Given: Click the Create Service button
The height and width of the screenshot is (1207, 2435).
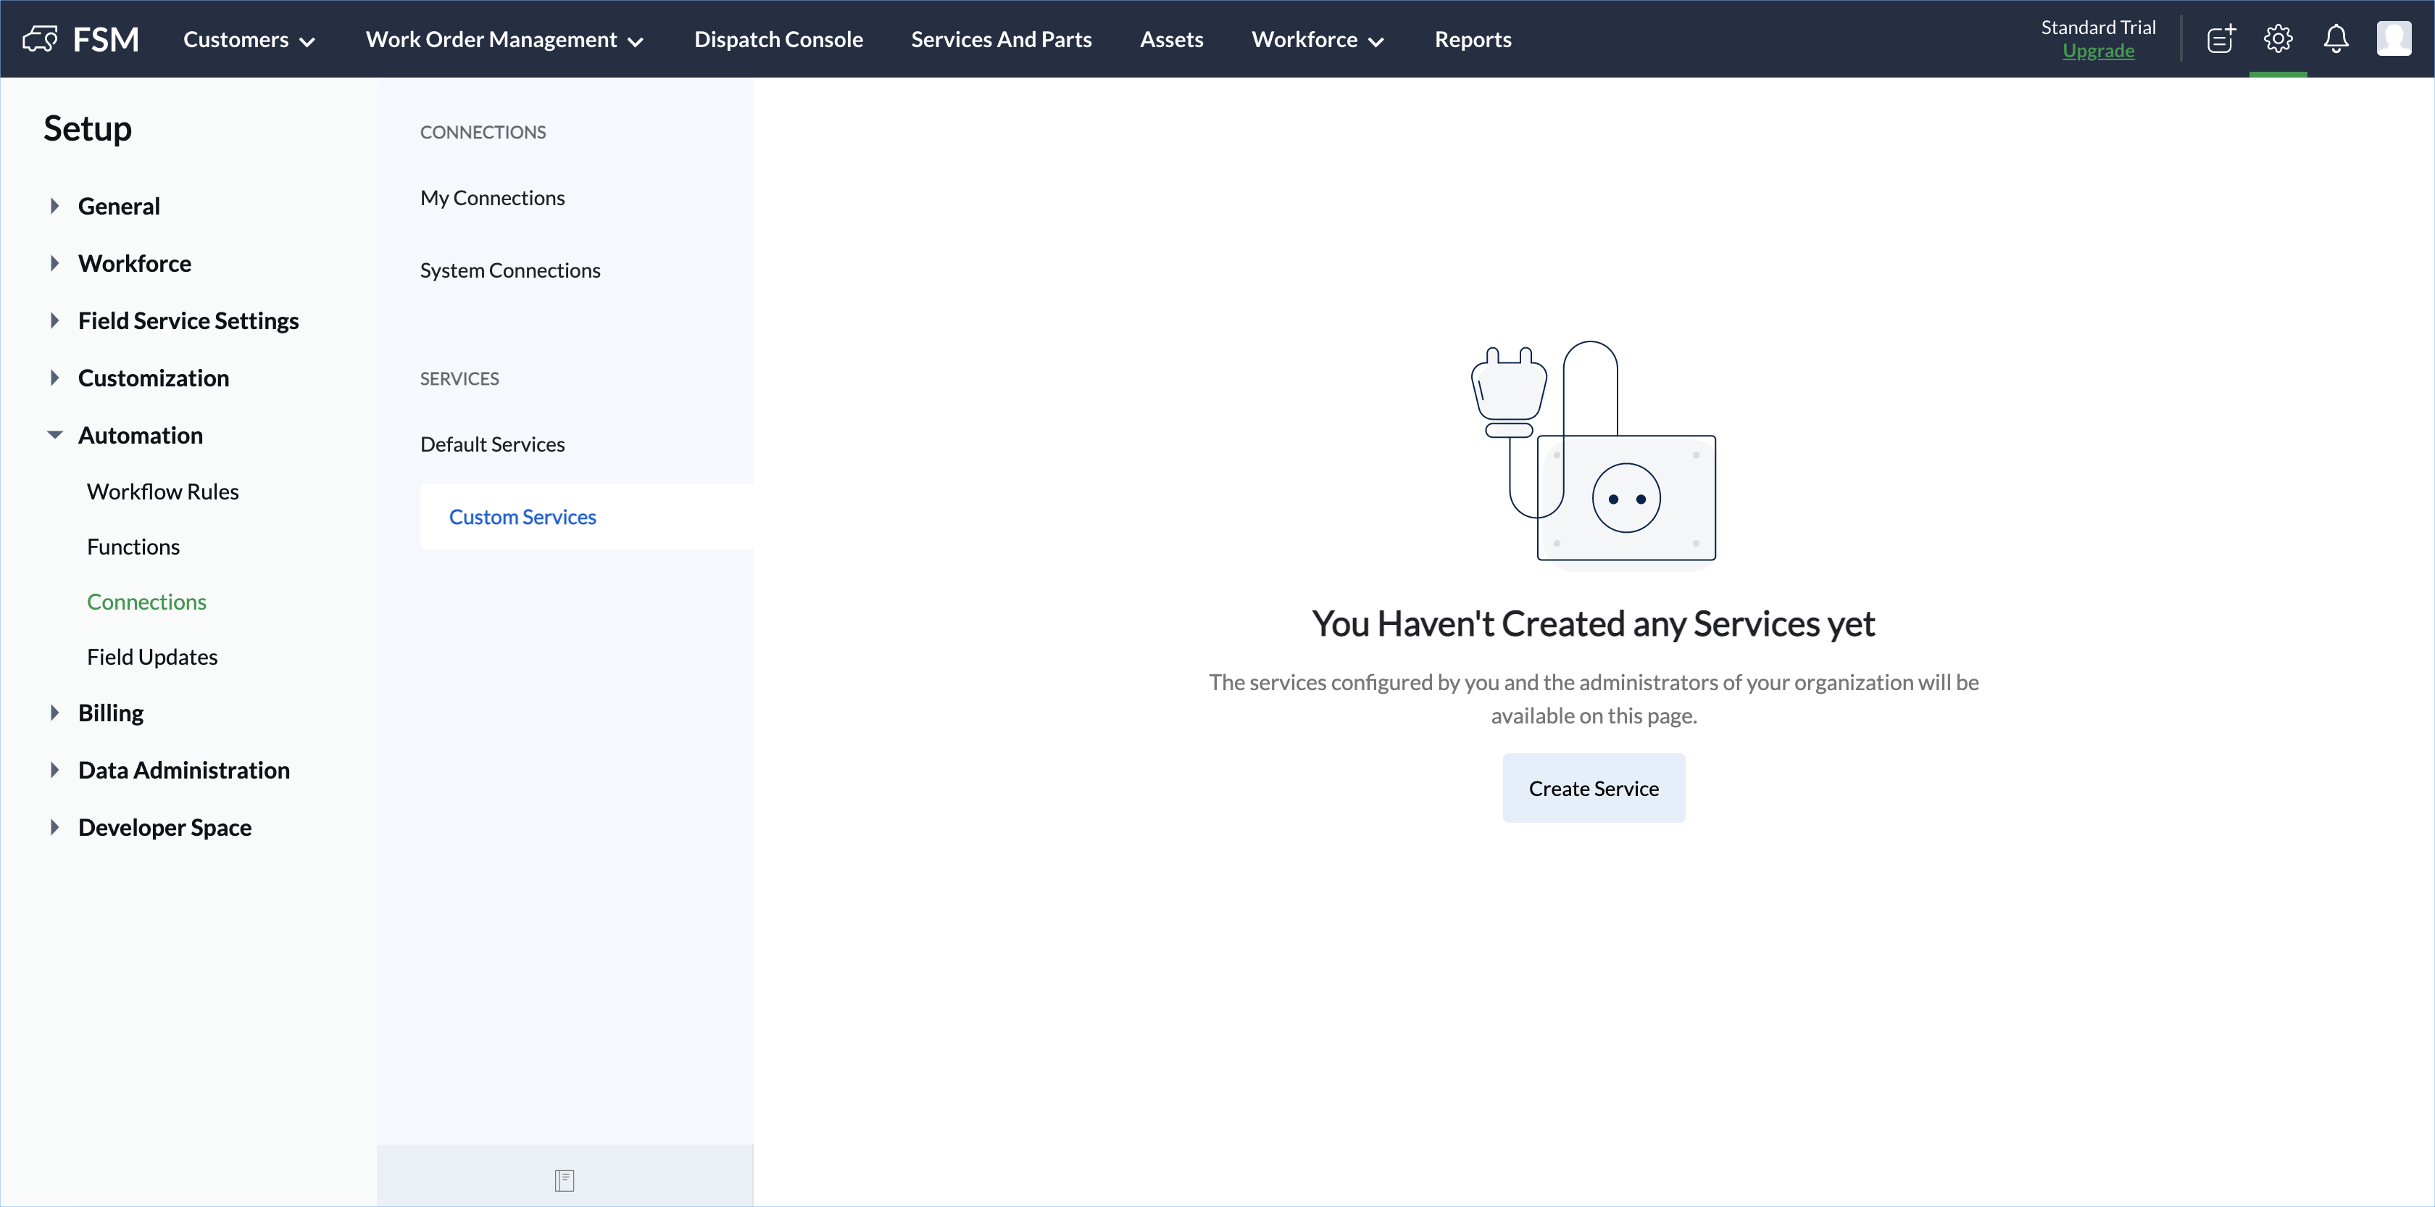Looking at the screenshot, I should (x=1594, y=787).
